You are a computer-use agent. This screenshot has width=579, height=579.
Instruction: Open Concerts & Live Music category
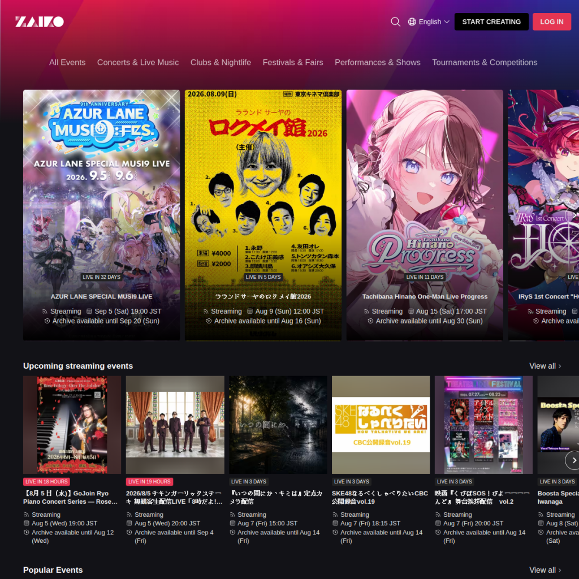[138, 62]
